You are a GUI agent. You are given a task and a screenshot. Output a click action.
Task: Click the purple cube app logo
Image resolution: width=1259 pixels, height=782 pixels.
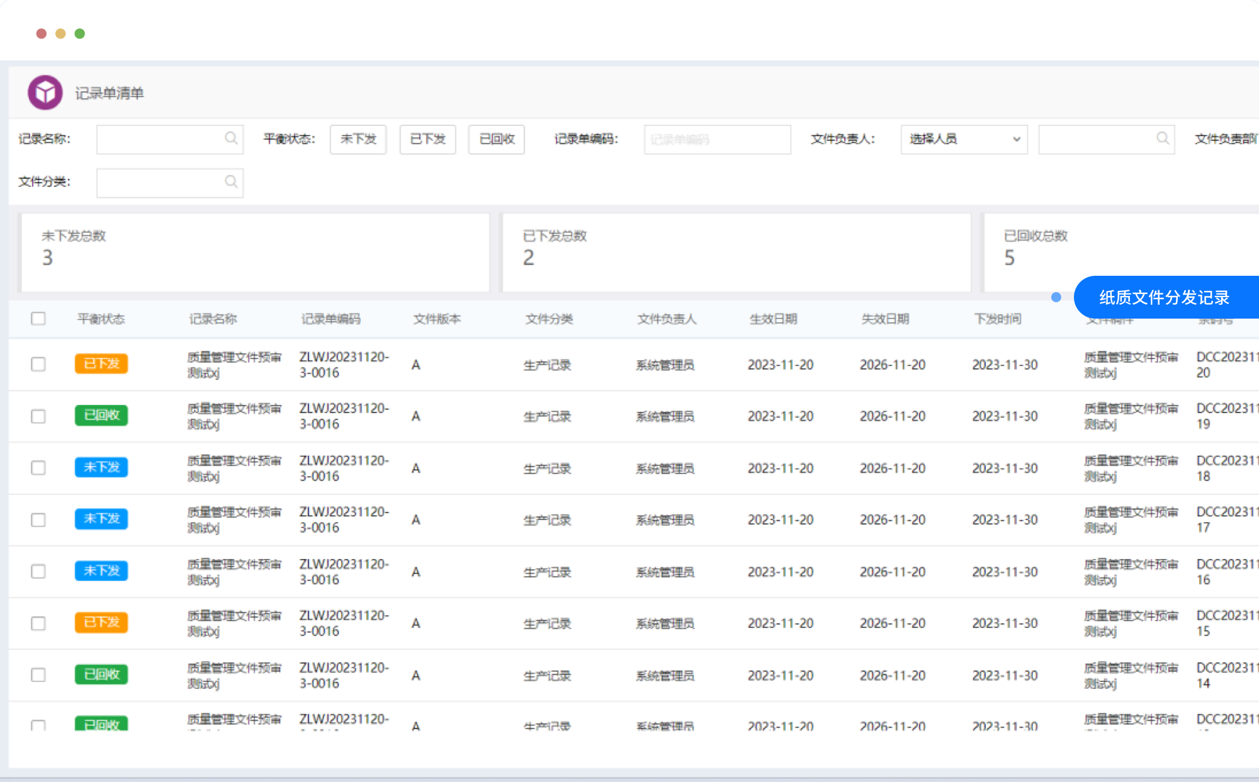click(45, 93)
